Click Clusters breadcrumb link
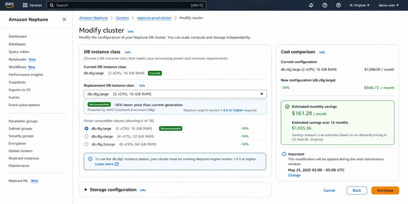408x204 pixels. pos(122,18)
